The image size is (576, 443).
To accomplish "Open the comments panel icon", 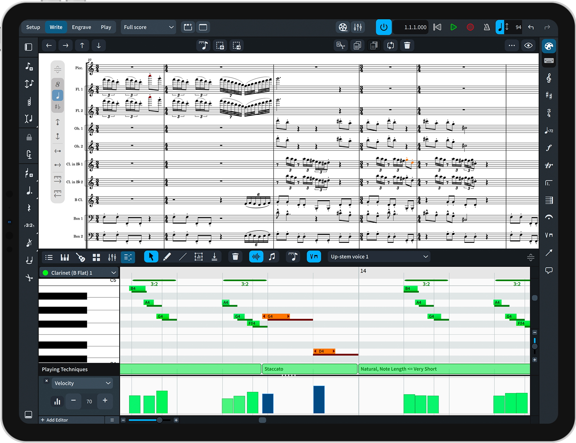I will point(549,270).
